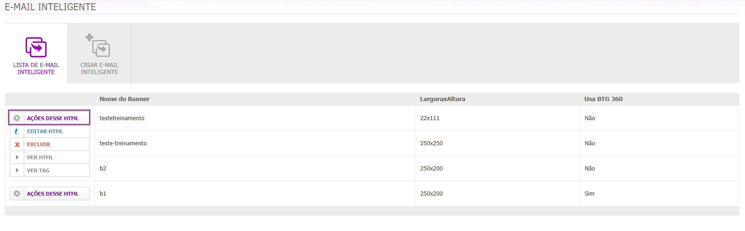The width and height of the screenshot is (745, 231).
Task: Click the gear icon in the testetreinamento row
Action: [17, 118]
